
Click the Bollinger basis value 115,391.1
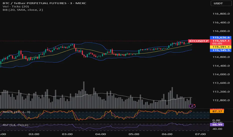click(x=221, y=47)
